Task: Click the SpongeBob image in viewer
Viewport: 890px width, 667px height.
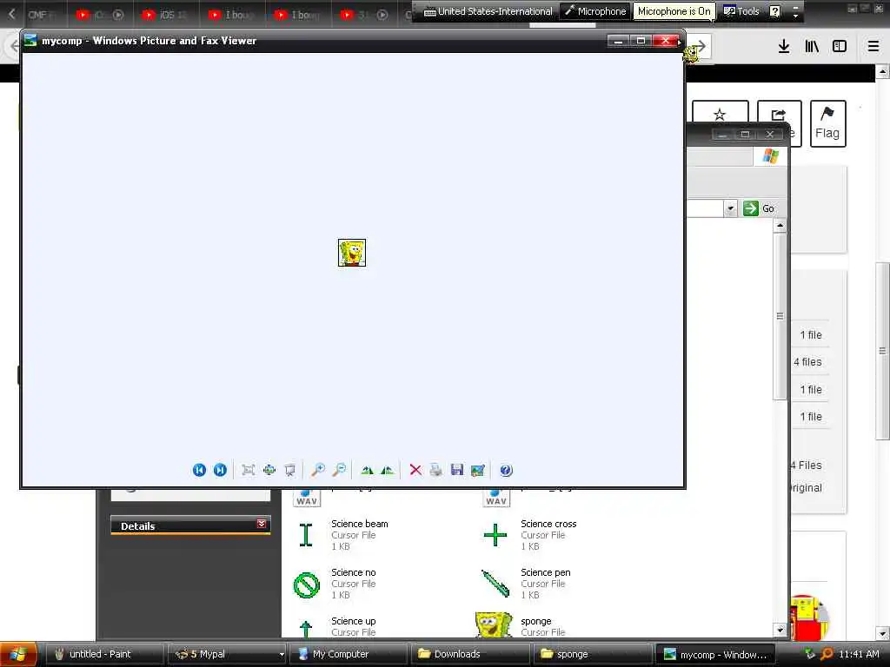Action: (352, 253)
